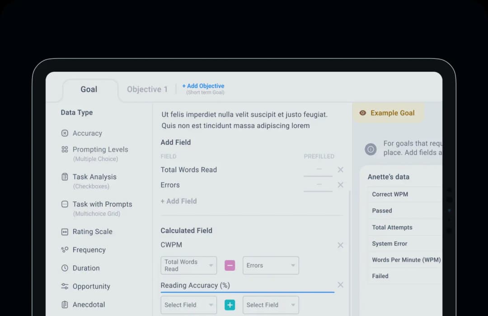Toggle the Example Goal eye icon
The image size is (488, 316).
click(x=362, y=113)
